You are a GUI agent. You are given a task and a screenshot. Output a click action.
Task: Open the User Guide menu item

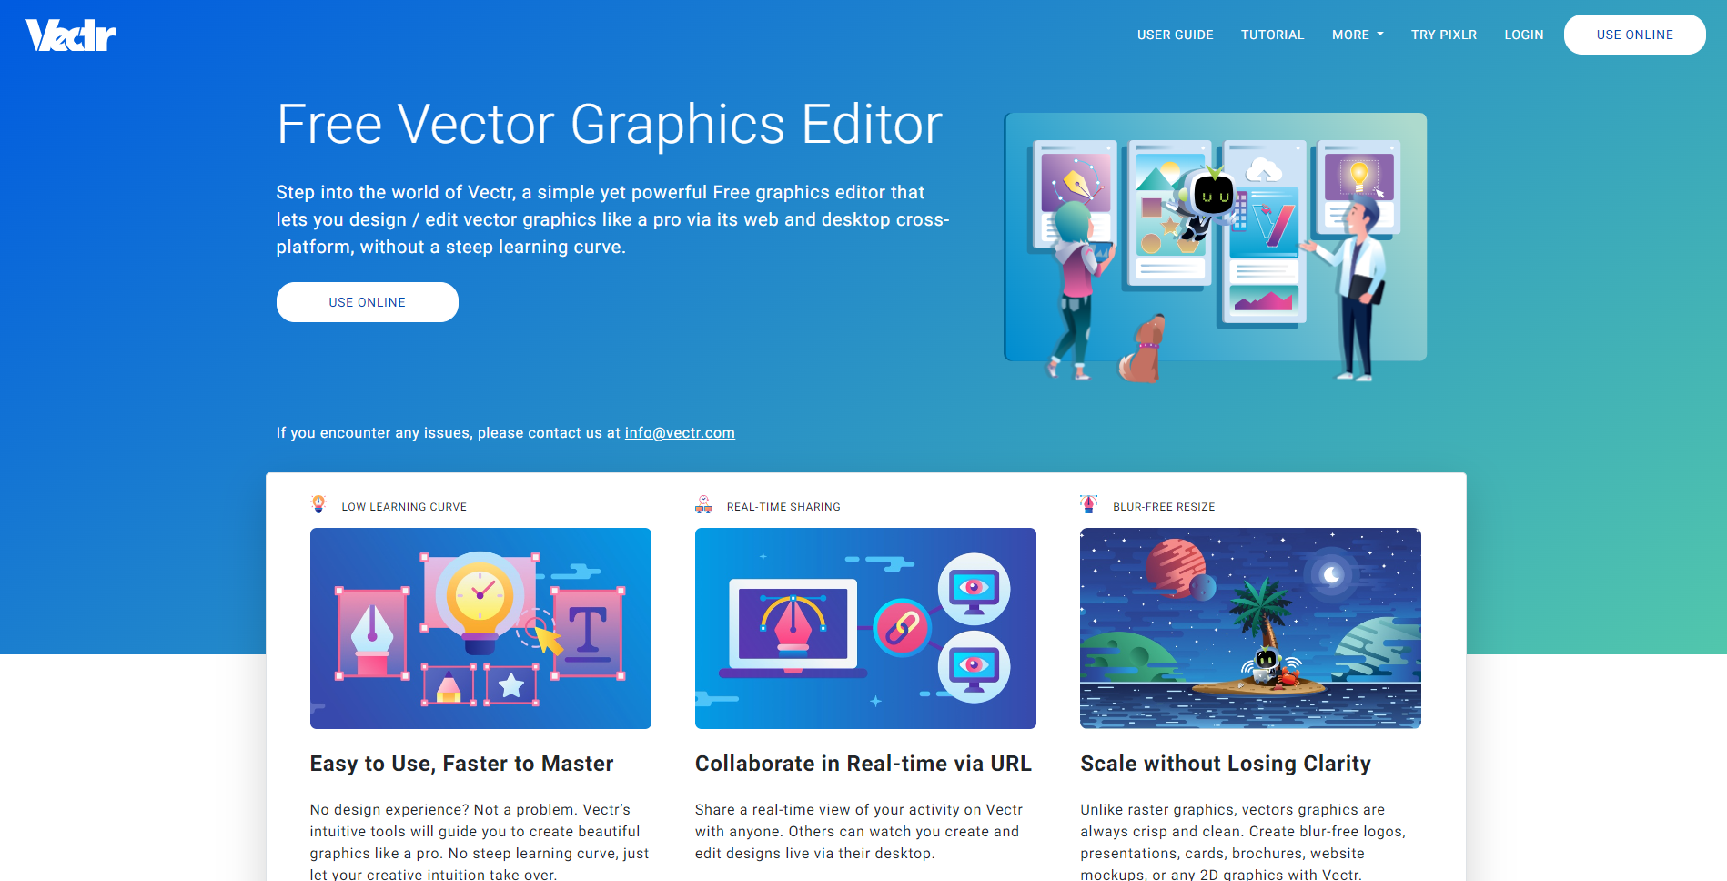pos(1175,35)
